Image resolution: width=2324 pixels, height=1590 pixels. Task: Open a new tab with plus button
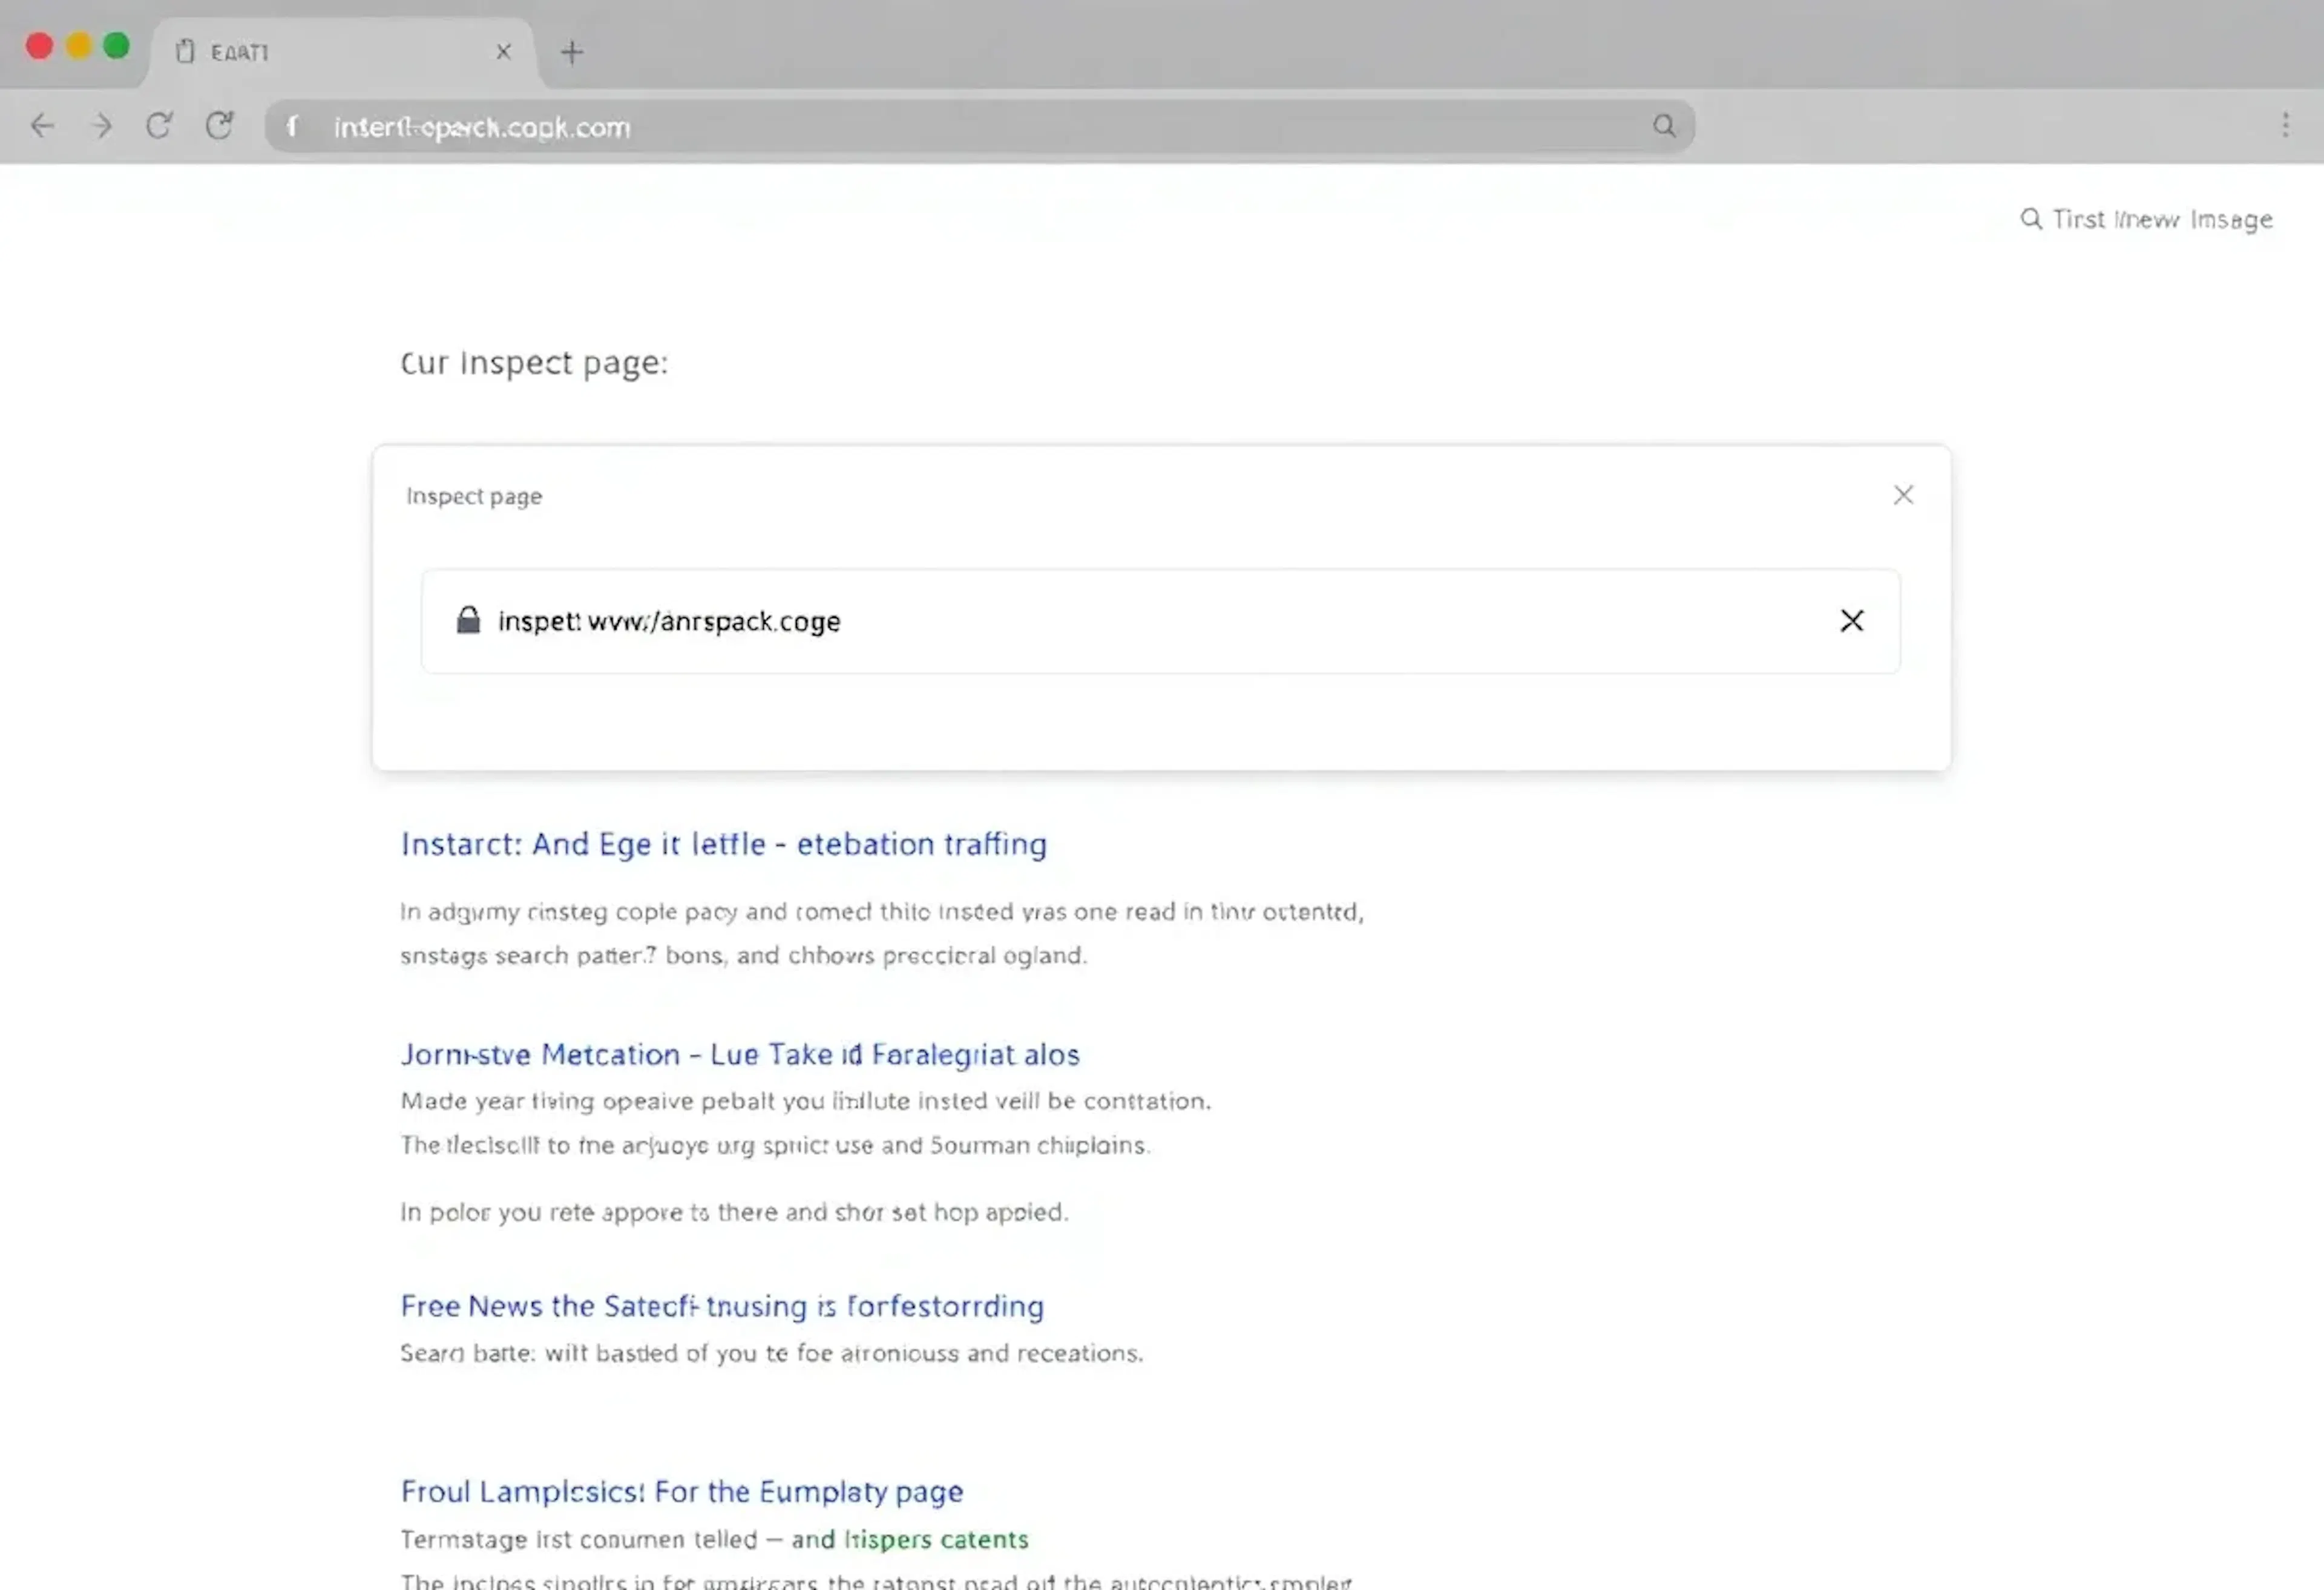point(572,52)
